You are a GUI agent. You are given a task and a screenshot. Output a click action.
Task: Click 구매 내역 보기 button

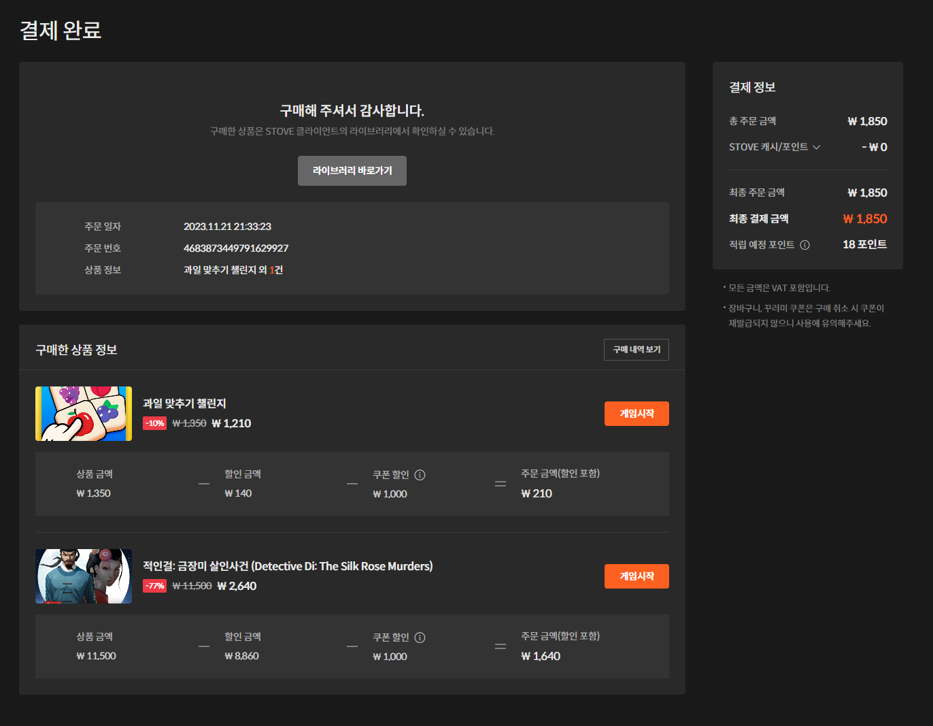(636, 350)
